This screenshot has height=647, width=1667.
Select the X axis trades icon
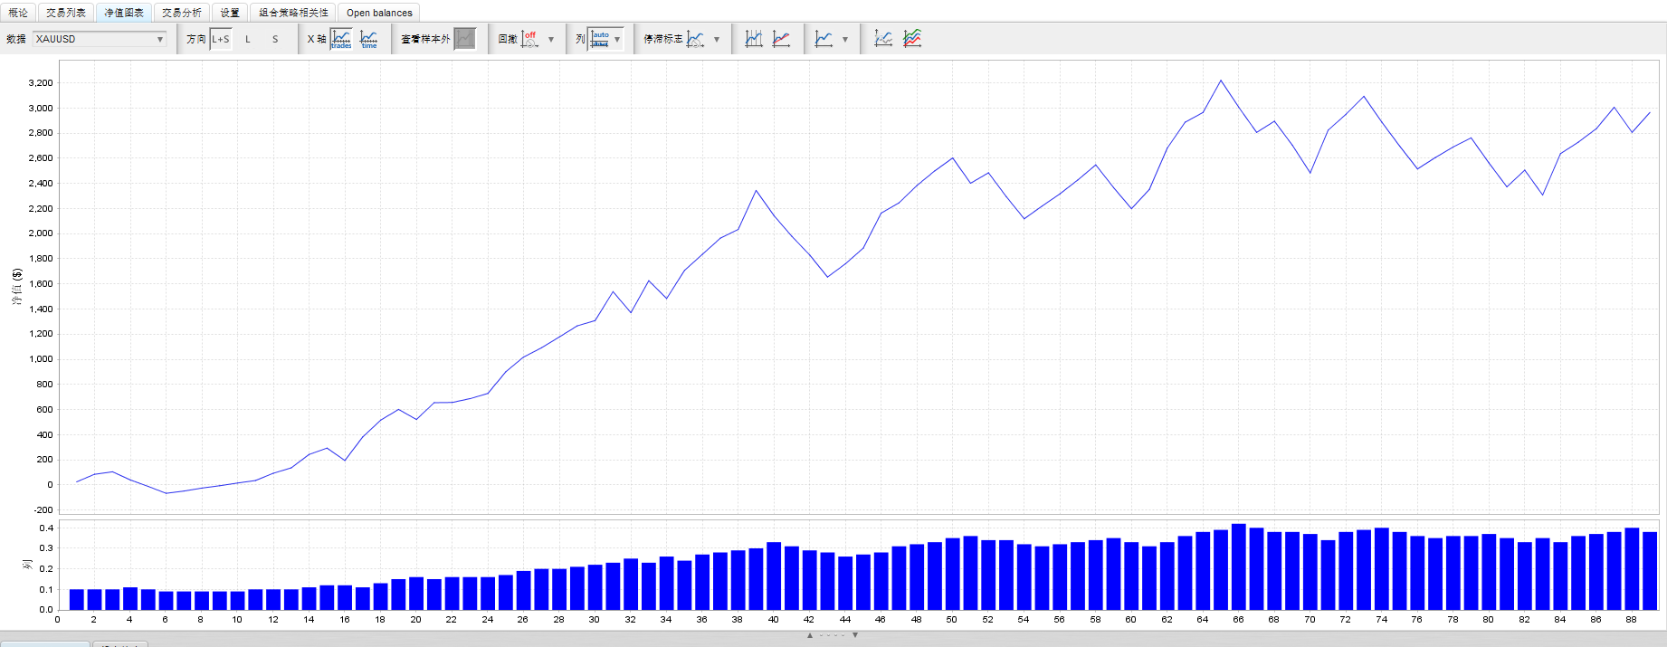[x=341, y=39]
